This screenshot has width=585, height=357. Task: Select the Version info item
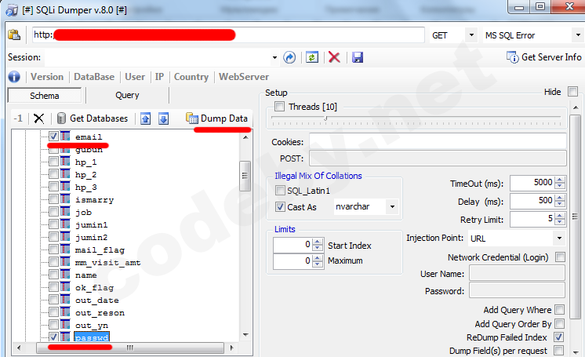pyautogui.click(x=47, y=77)
